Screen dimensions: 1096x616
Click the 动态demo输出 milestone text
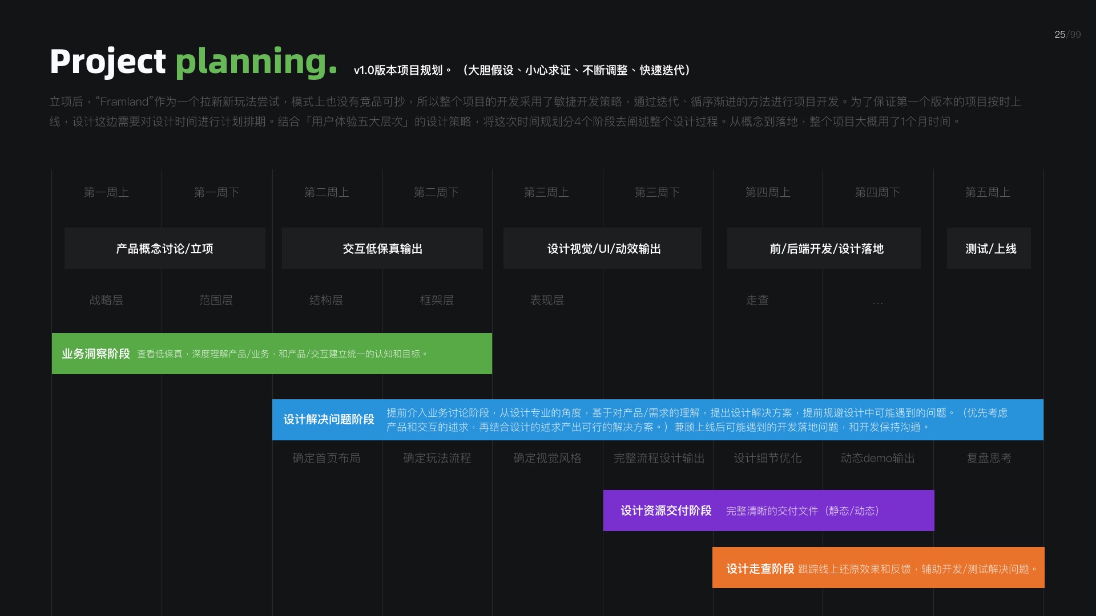click(x=878, y=458)
